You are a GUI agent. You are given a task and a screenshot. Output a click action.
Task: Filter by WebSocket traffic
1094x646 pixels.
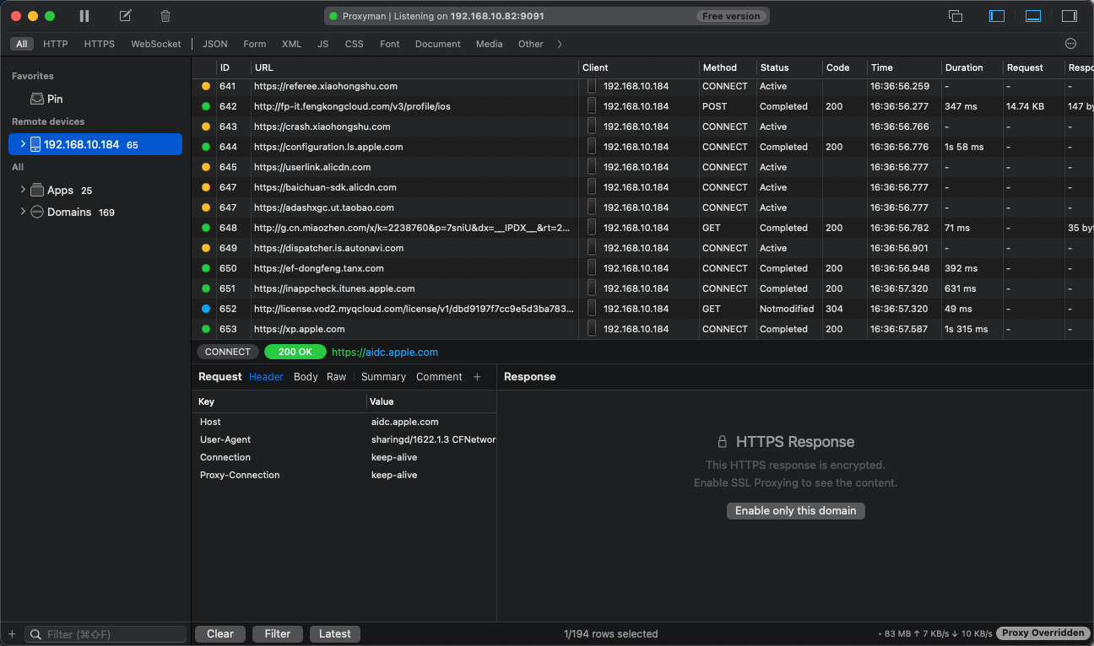[x=156, y=44]
